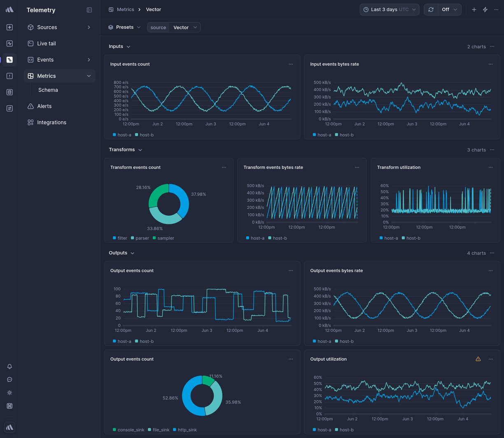
Task: Open Outputs section more options
Action: (492, 253)
